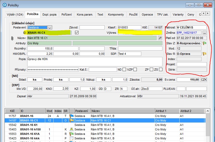Click the Atribut 1 column header

[167, 111]
